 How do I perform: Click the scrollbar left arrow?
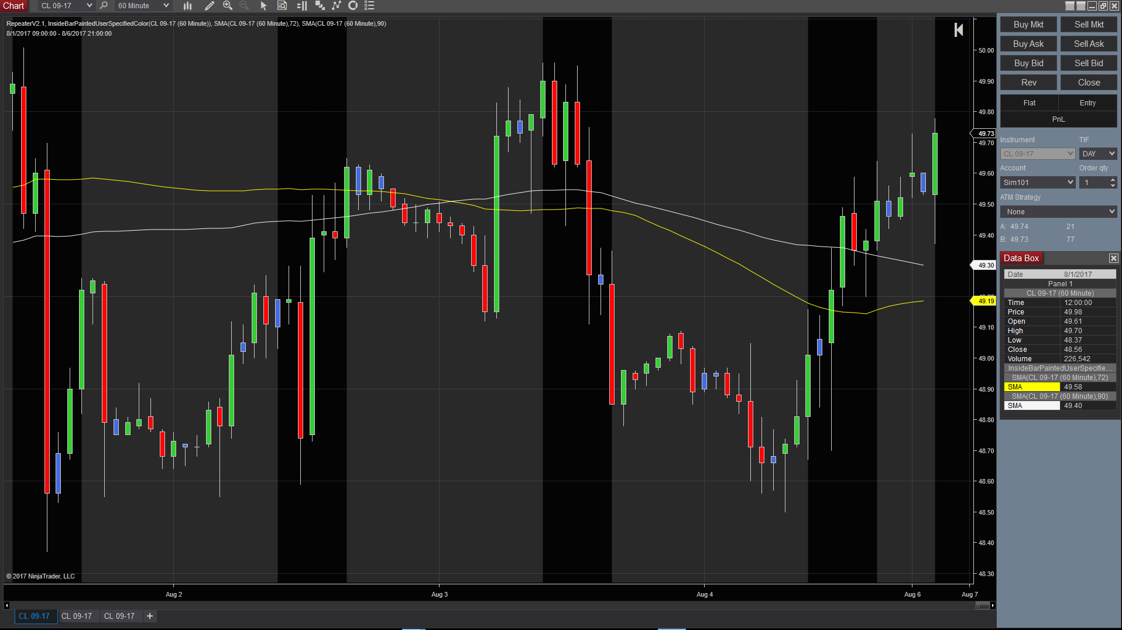6,605
